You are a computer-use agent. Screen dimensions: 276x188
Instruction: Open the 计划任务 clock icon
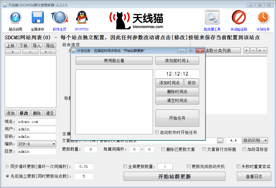point(263,17)
